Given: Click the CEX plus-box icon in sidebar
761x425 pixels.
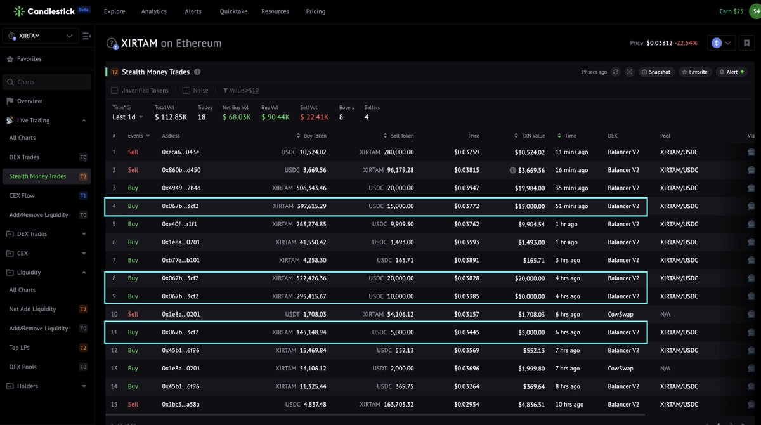Looking at the screenshot, I should click(10, 253).
